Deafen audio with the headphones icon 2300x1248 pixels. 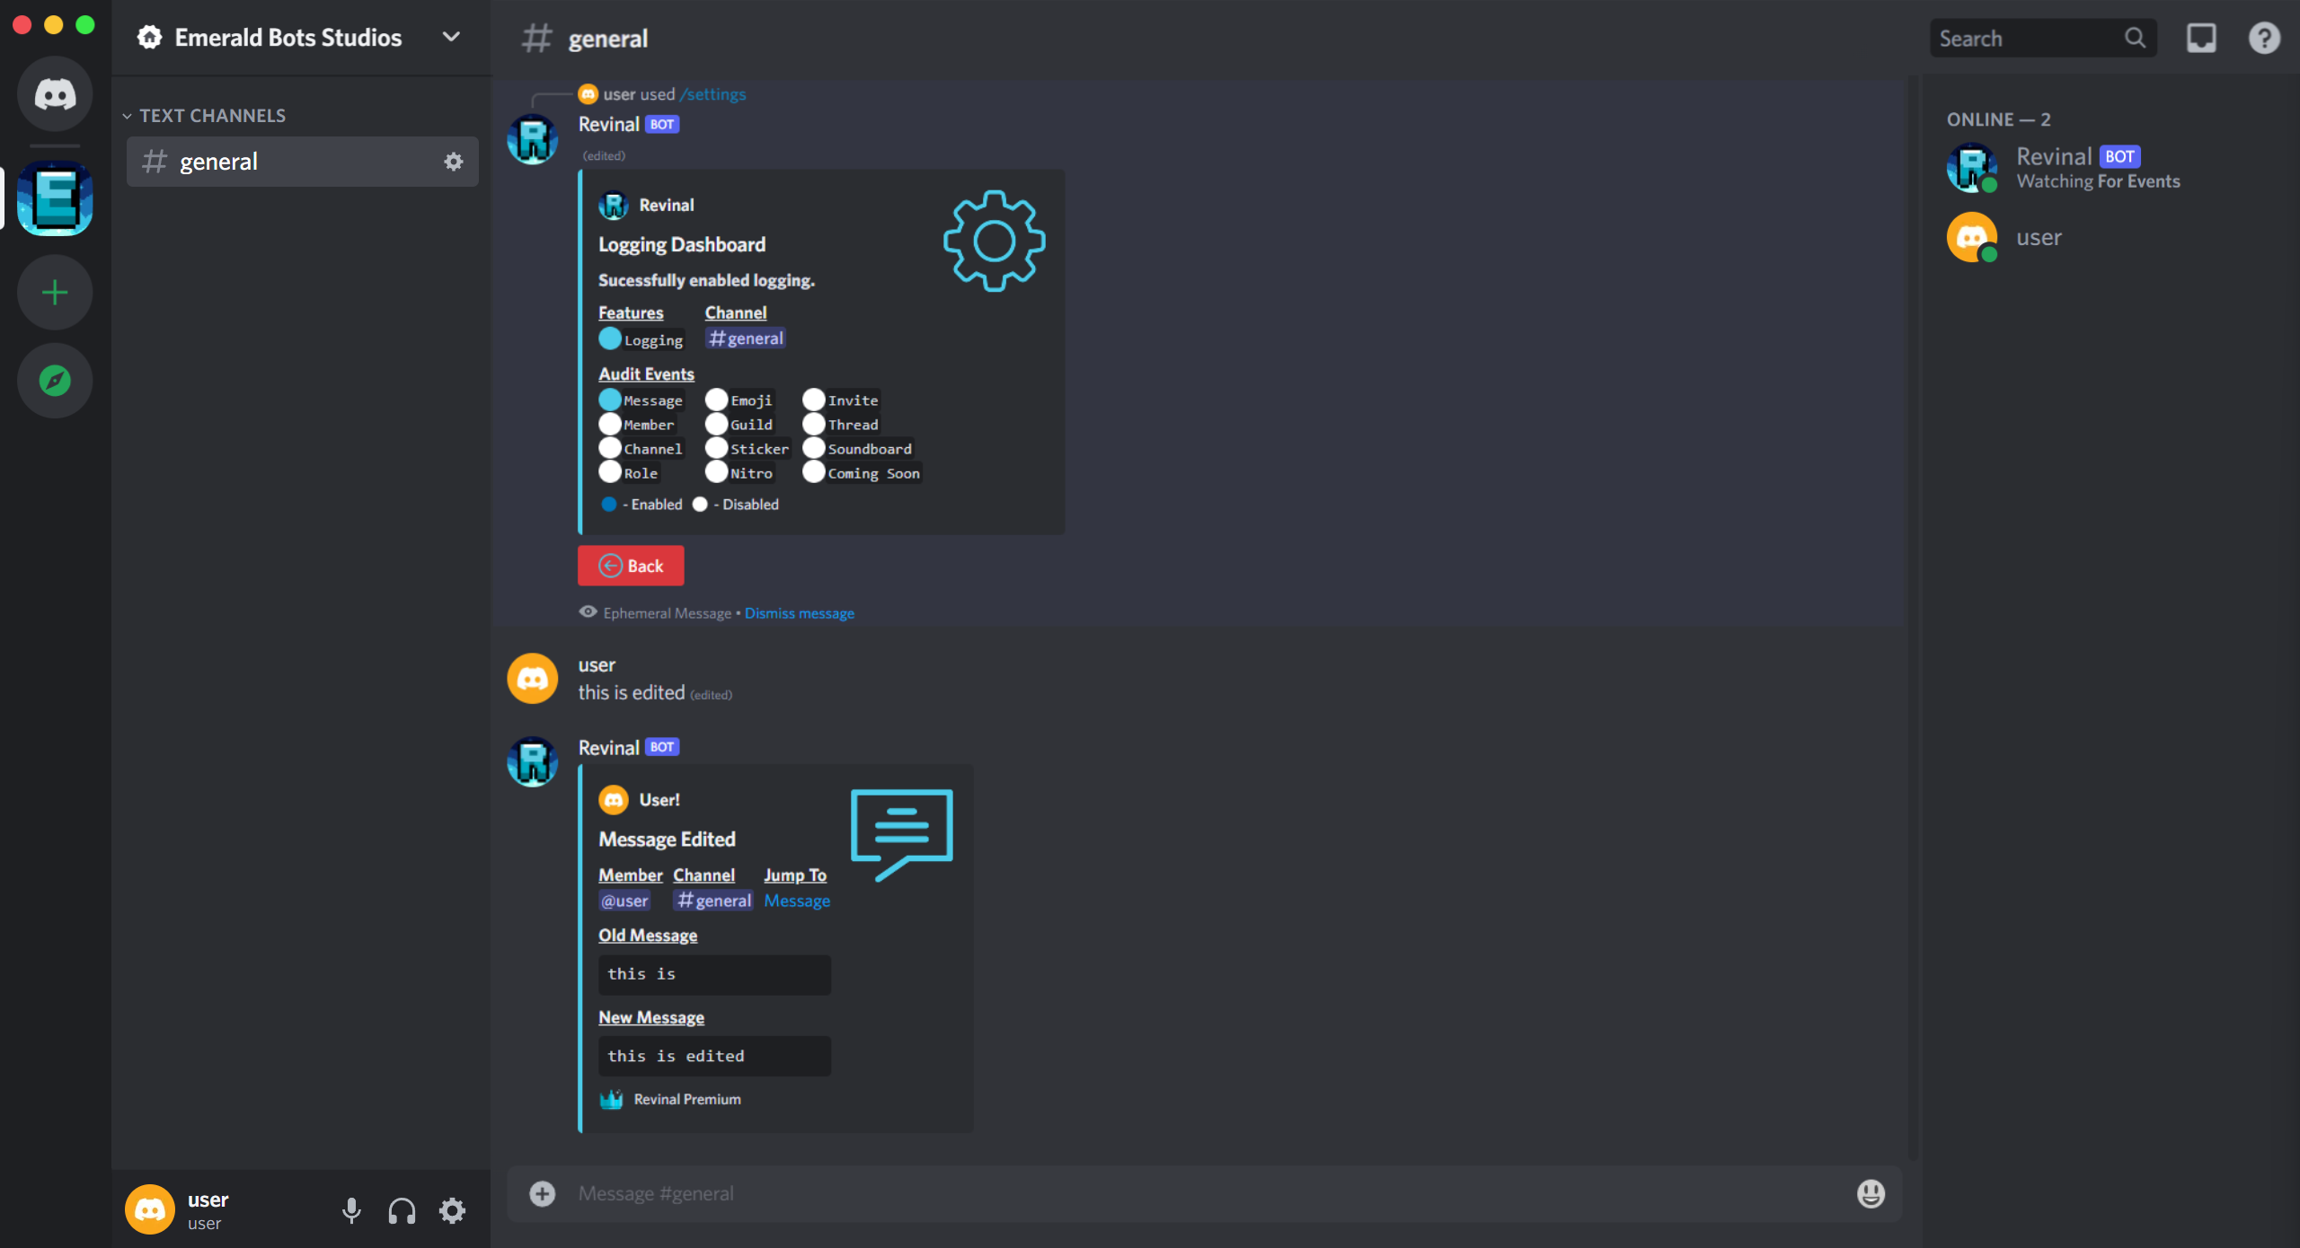(x=402, y=1210)
